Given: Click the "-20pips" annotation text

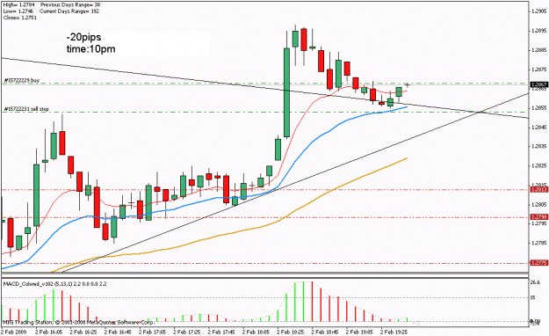Looking at the screenshot, I should click(x=83, y=37).
